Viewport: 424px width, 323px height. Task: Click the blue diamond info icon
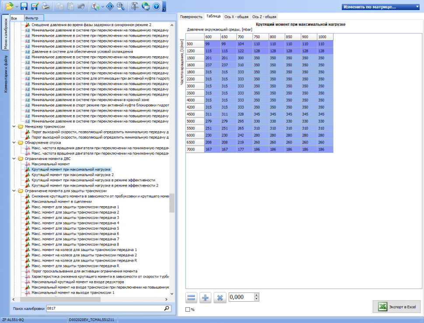click(x=111, y=6)
